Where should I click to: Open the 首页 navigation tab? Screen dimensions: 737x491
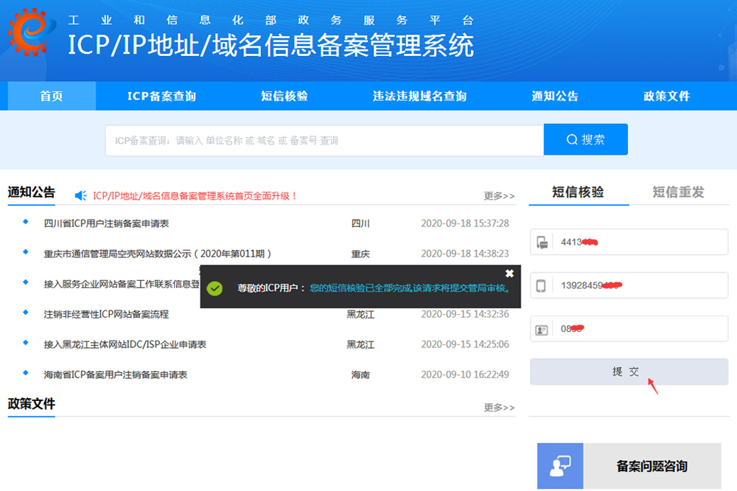[x=52, y=97]
